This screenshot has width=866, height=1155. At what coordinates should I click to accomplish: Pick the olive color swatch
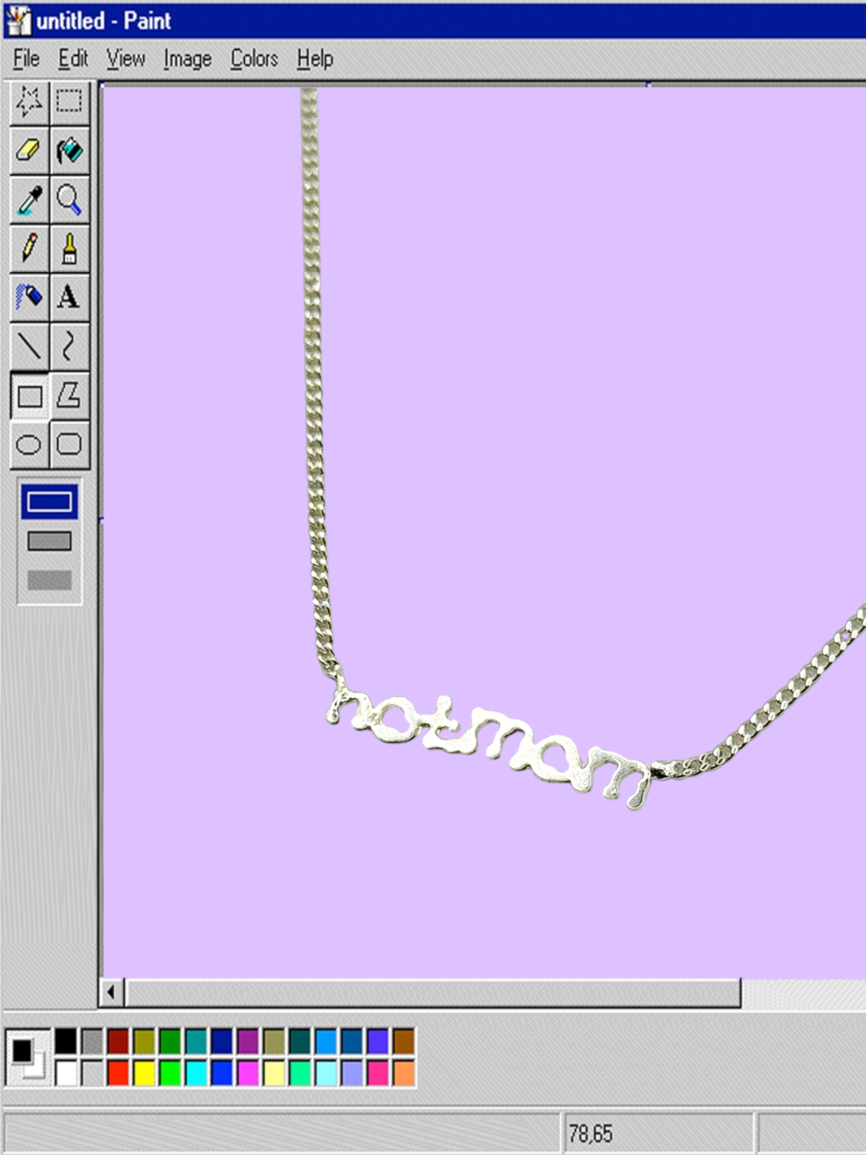pyautogui.click(x=144, y=1042)
